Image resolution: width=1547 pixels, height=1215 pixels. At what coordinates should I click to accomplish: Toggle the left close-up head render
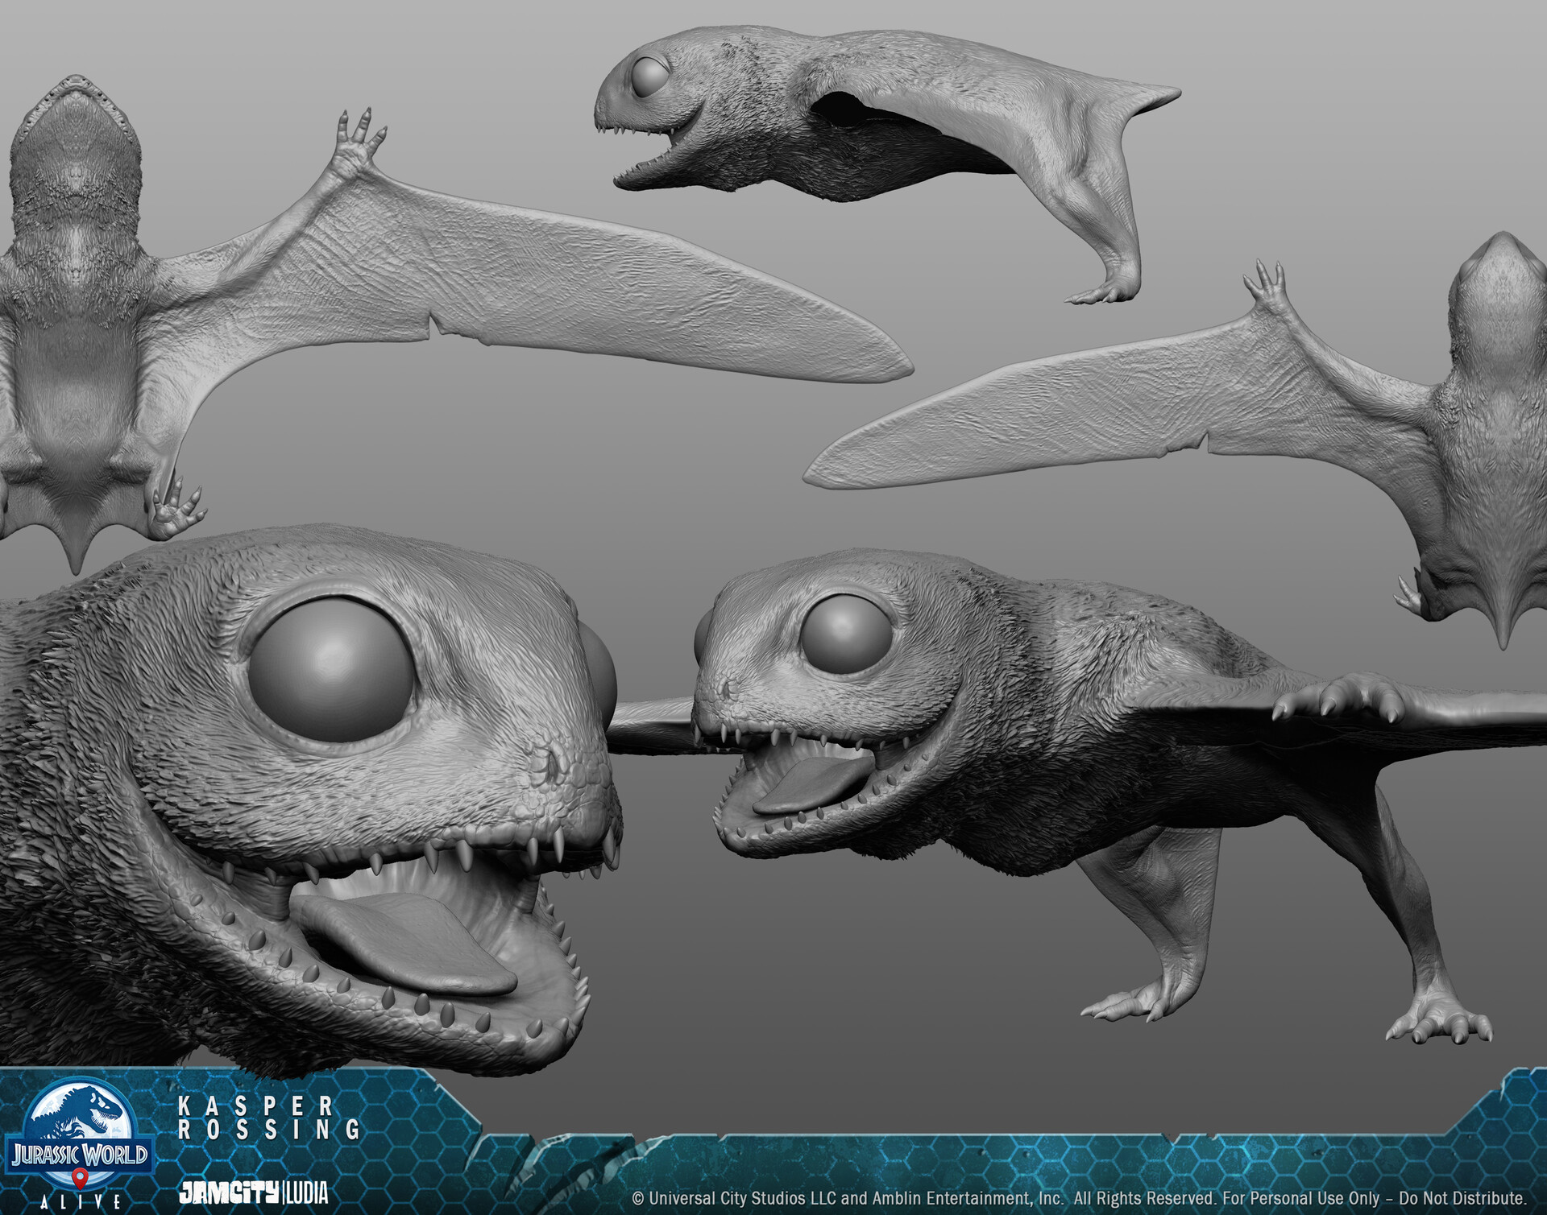point(322,805)
